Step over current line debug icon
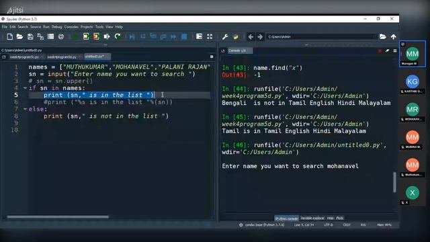430x242 pixels. coord(143,36)
